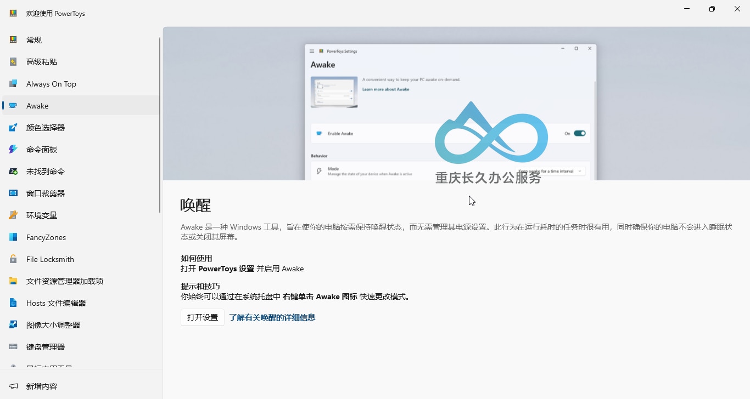Select the 未找到命令 text label
The width and height of the screenshot is (750, 399).
[46, 172]
